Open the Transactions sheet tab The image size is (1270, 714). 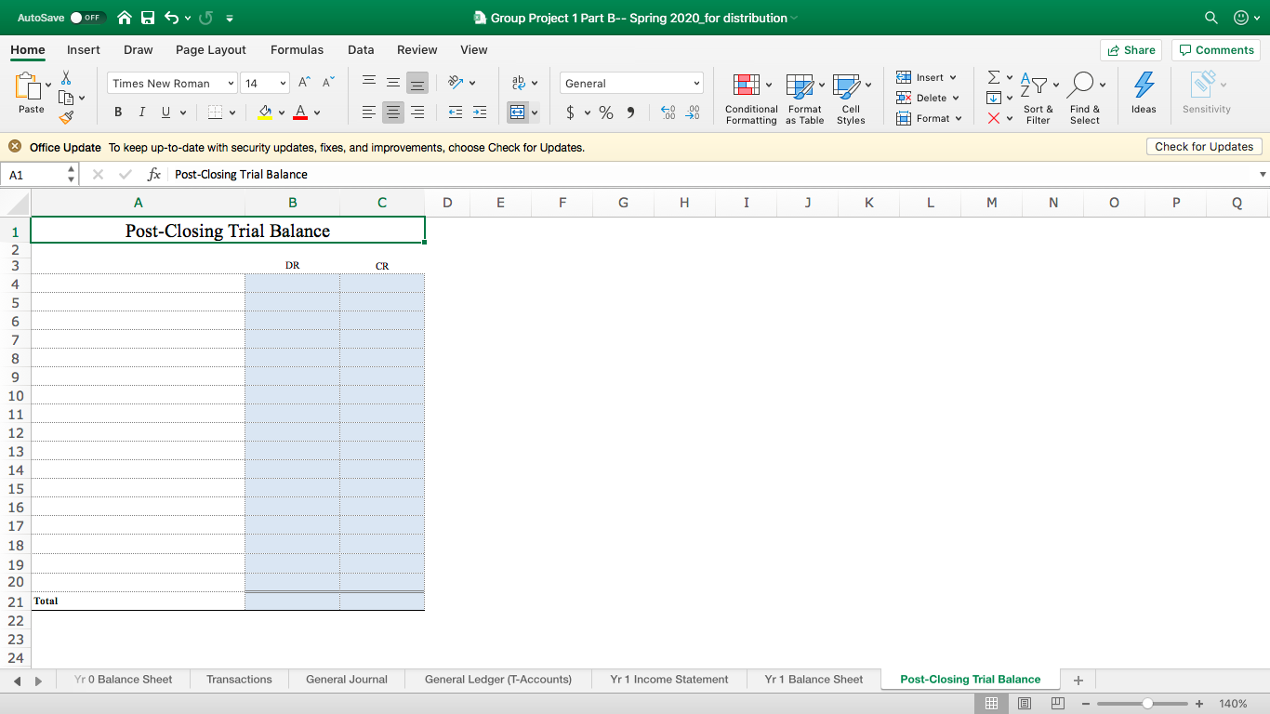coord(239,679)
